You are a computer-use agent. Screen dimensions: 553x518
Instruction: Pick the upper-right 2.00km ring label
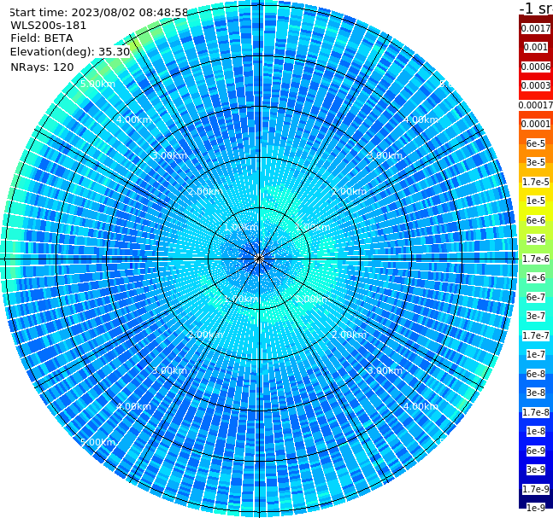click(x=350, y=191)
